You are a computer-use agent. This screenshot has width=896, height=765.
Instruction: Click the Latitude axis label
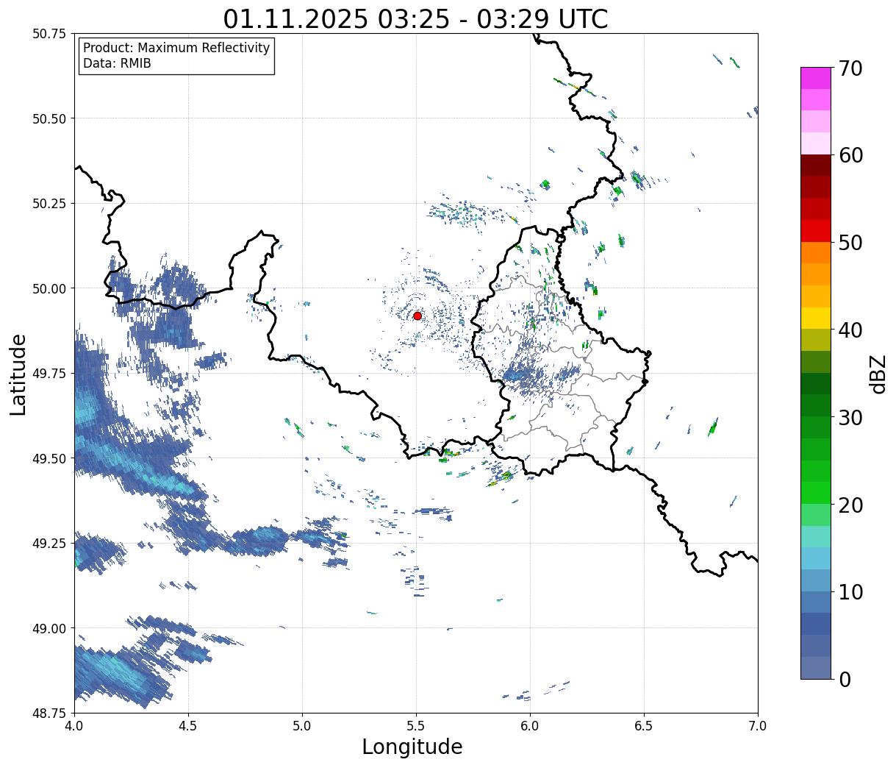coord(18,374)
